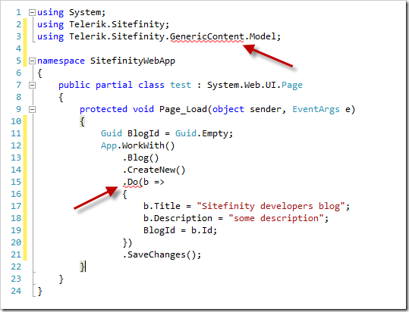Click the "Sitefinity developers blog" string
409x312 pixels.
click(270, 206)
